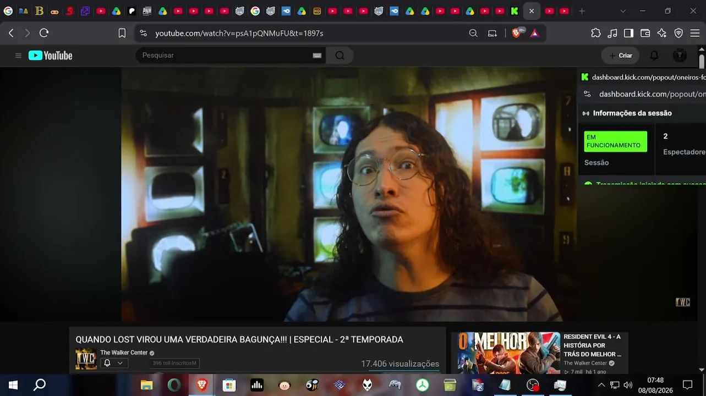Click the 'Informações da sessão' heading

point(632,113)
